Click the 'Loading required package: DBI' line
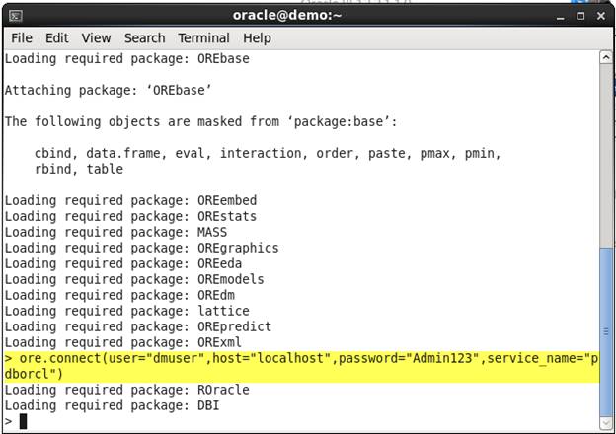Image resolution: width=616 pixels, height=434 pixels. click(112, 405)
